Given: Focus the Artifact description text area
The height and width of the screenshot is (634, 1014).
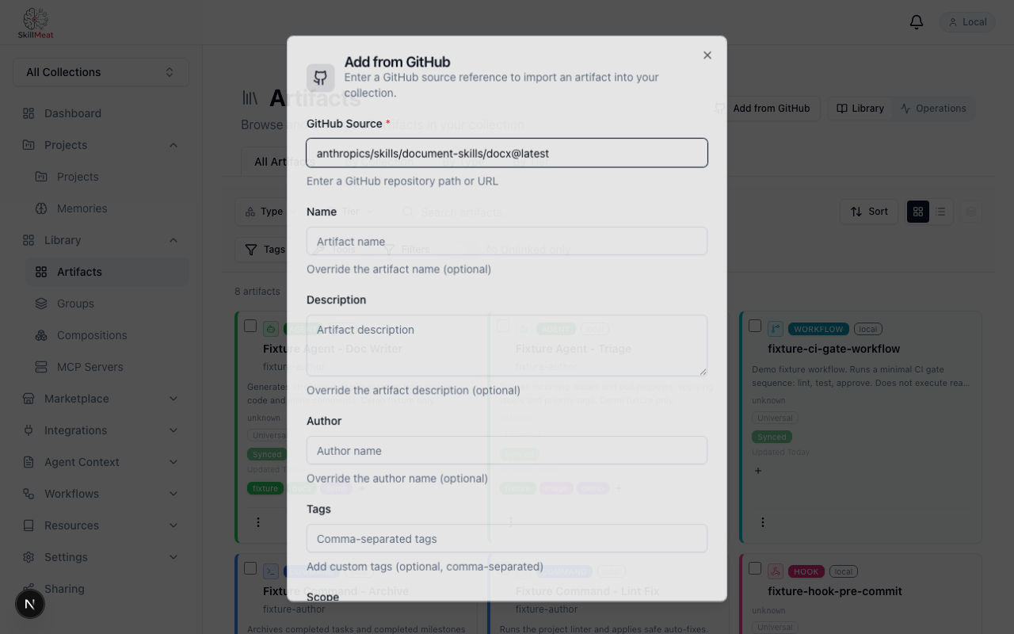Looking at the screenshot, I should pyautogui.click(x=507, y=346).
